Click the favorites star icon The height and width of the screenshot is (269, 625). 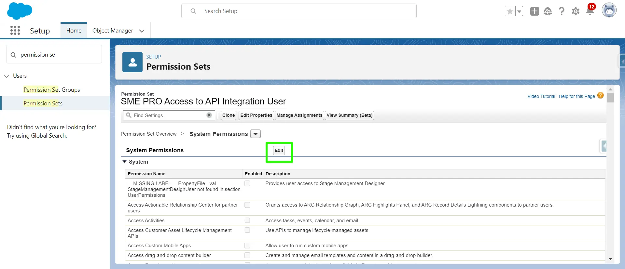(510, 11)
